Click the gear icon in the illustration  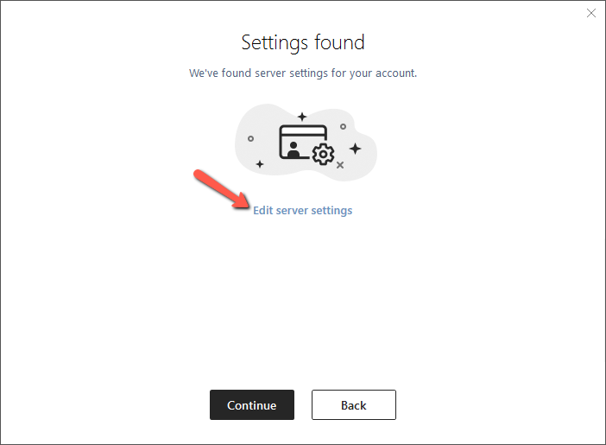tap(323, 154)
